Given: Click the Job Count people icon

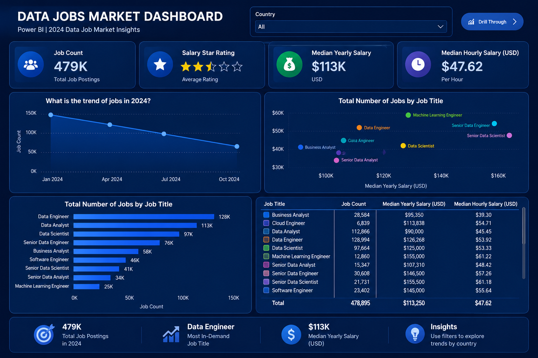Looking at the screenshot, I should (31, 64).
